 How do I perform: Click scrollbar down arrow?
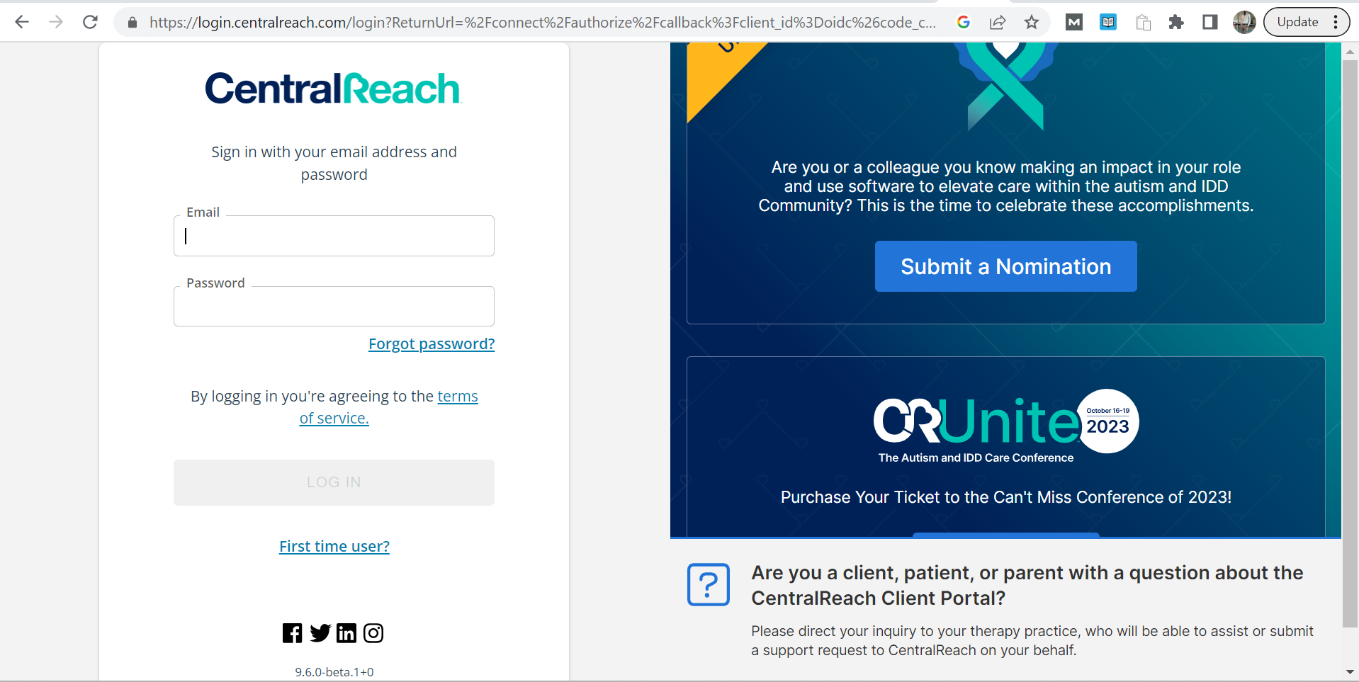tap(1350, 672)
